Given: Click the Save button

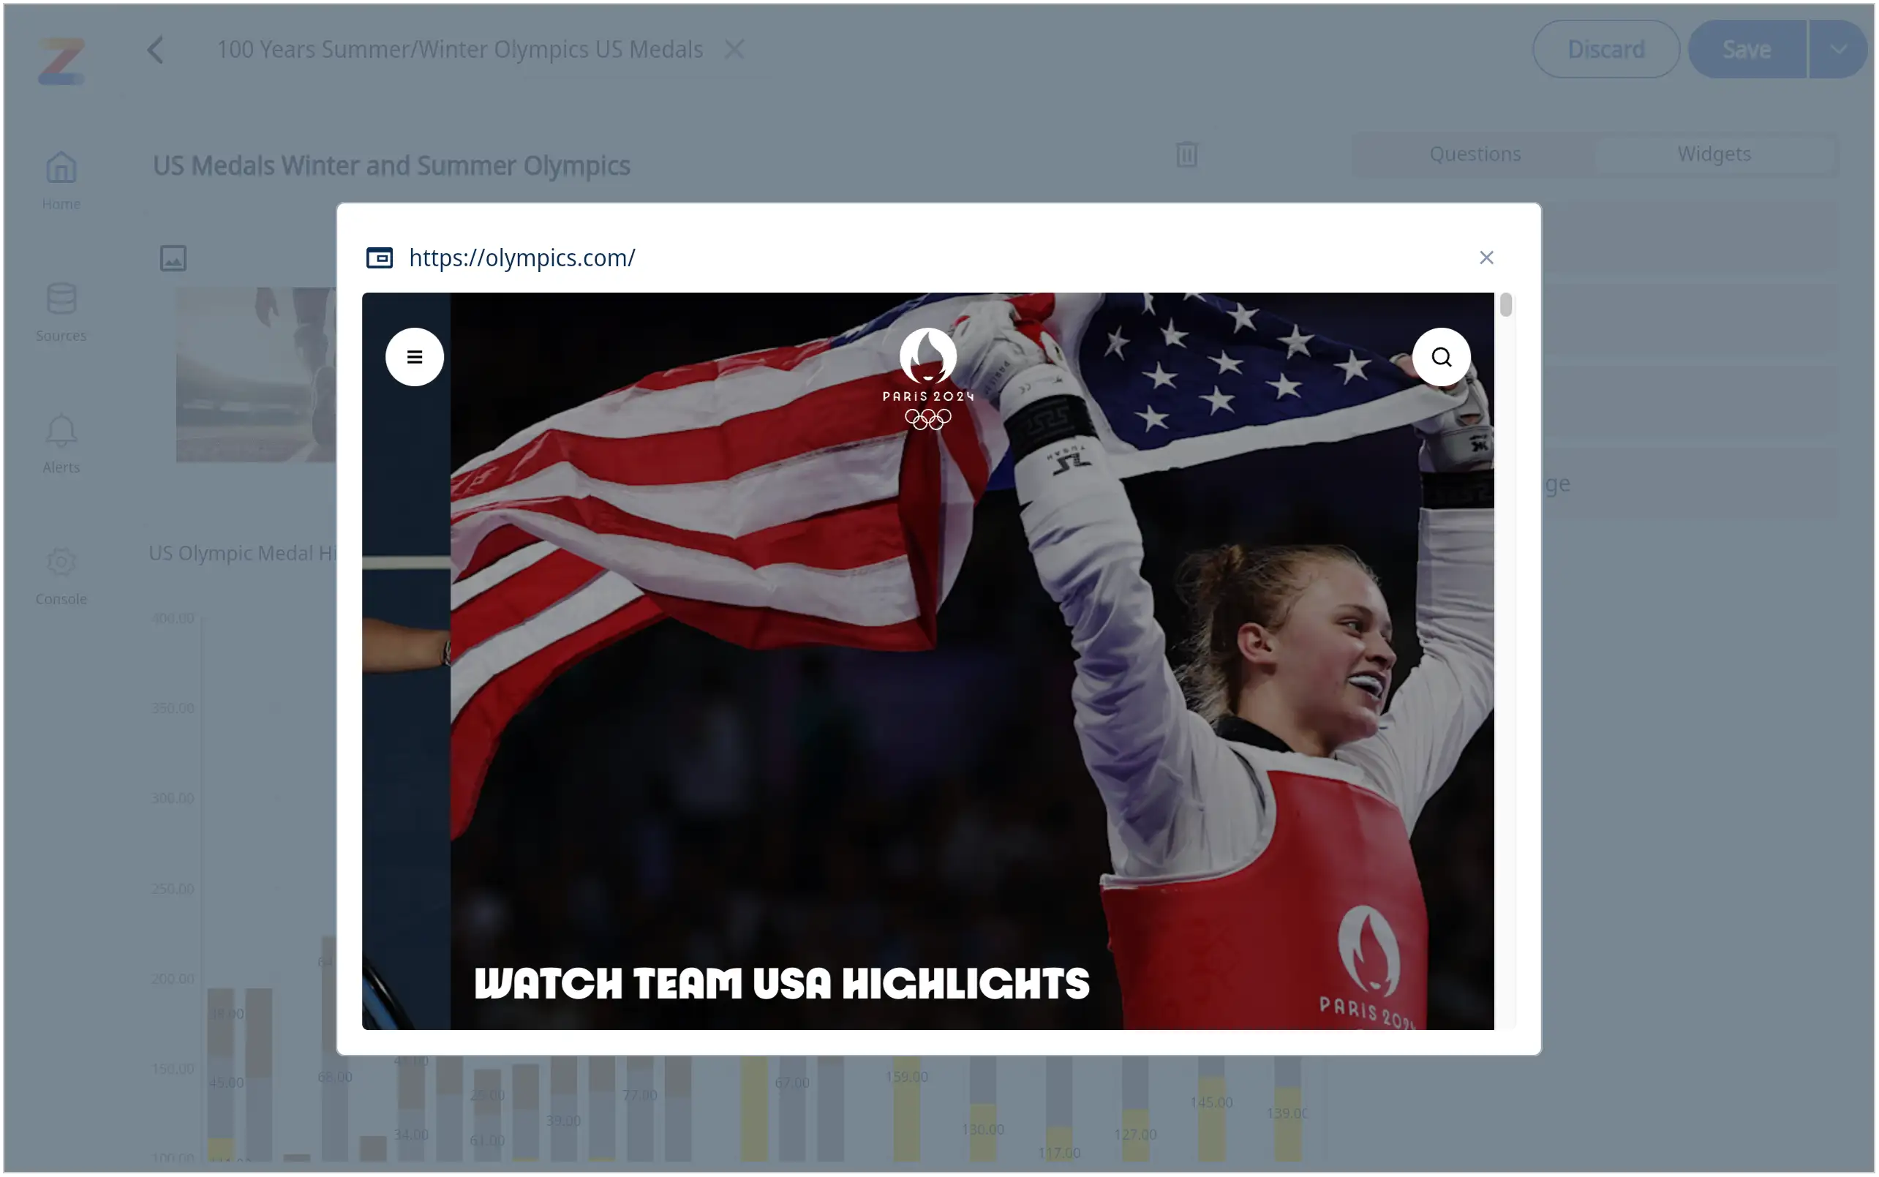Looking at the screenshot, I should tap(1747, 49).
